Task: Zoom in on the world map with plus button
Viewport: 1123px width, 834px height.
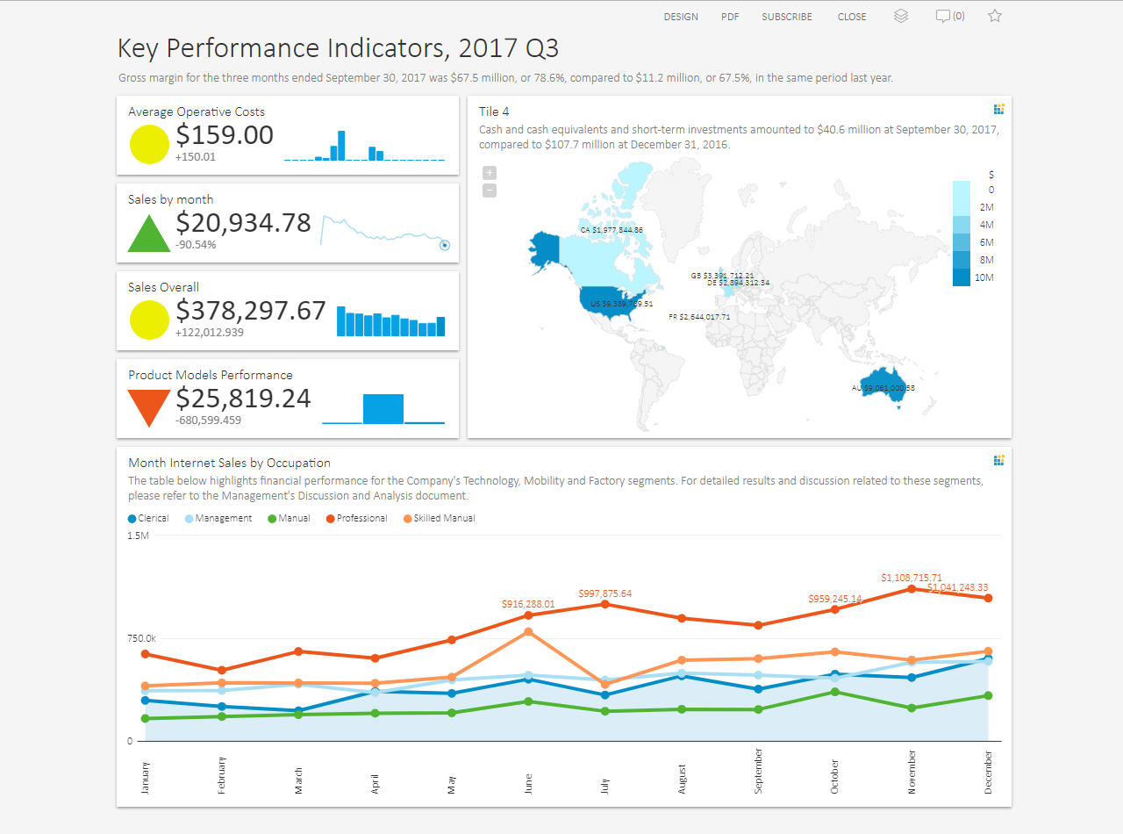Action: pos(489,172)
